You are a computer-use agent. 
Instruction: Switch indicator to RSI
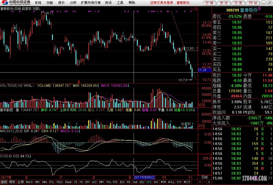(122, 182)
